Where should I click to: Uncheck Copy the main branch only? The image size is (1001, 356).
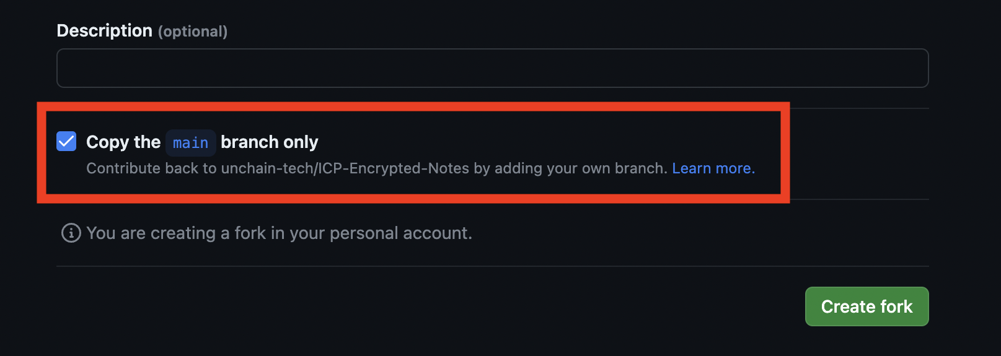coord(66,141)
